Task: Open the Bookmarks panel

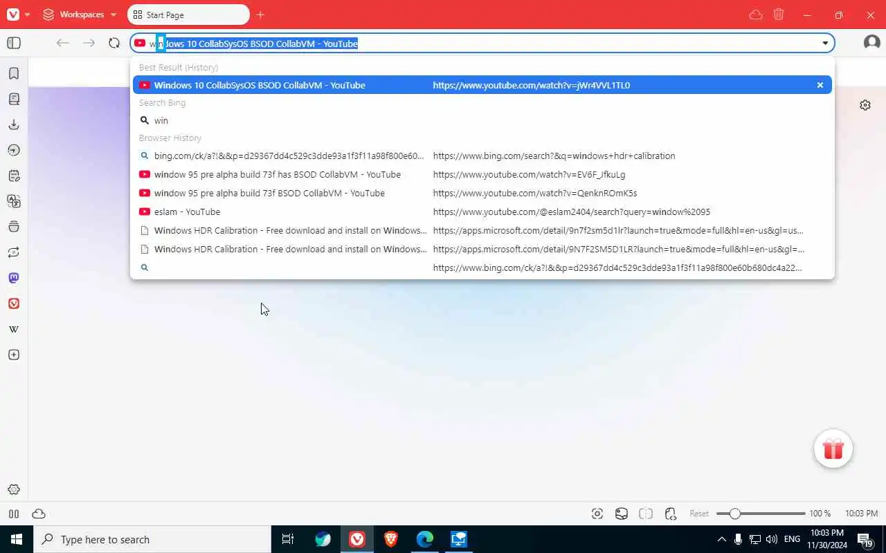Action: tap(14, 73)
